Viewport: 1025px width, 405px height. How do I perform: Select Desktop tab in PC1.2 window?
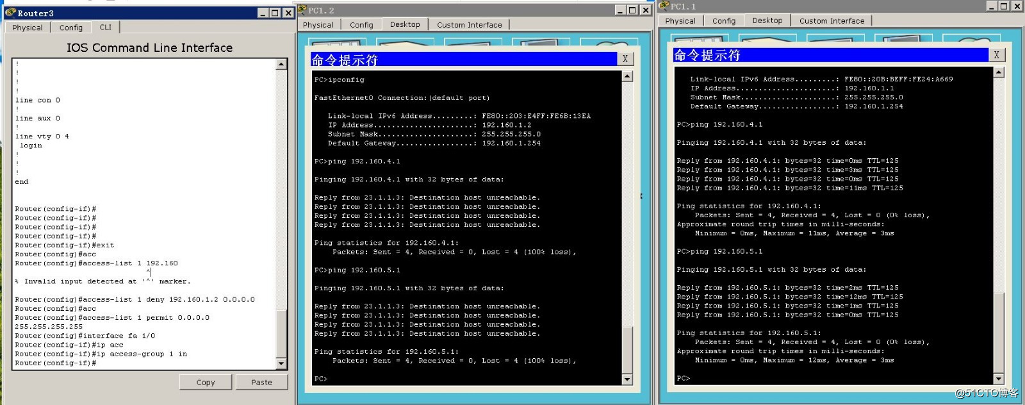pos(405,24)
